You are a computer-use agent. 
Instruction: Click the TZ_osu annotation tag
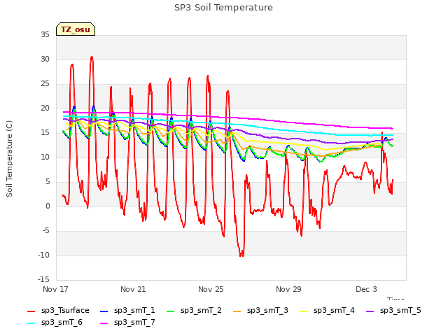click(x=76, y=29)
